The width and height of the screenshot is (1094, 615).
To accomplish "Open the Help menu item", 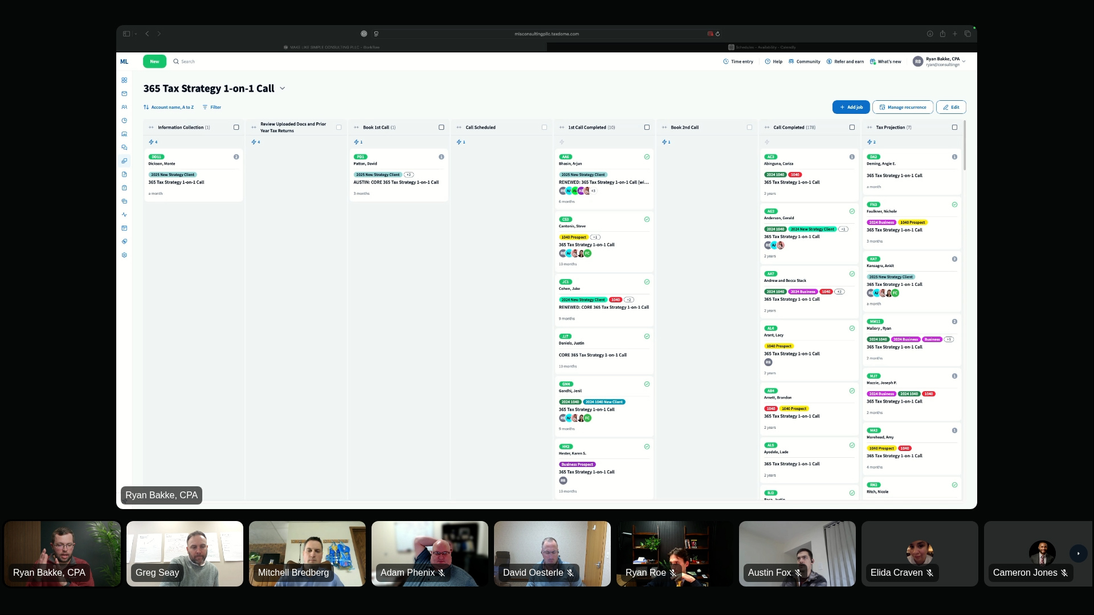I will [x=774, y=61].
